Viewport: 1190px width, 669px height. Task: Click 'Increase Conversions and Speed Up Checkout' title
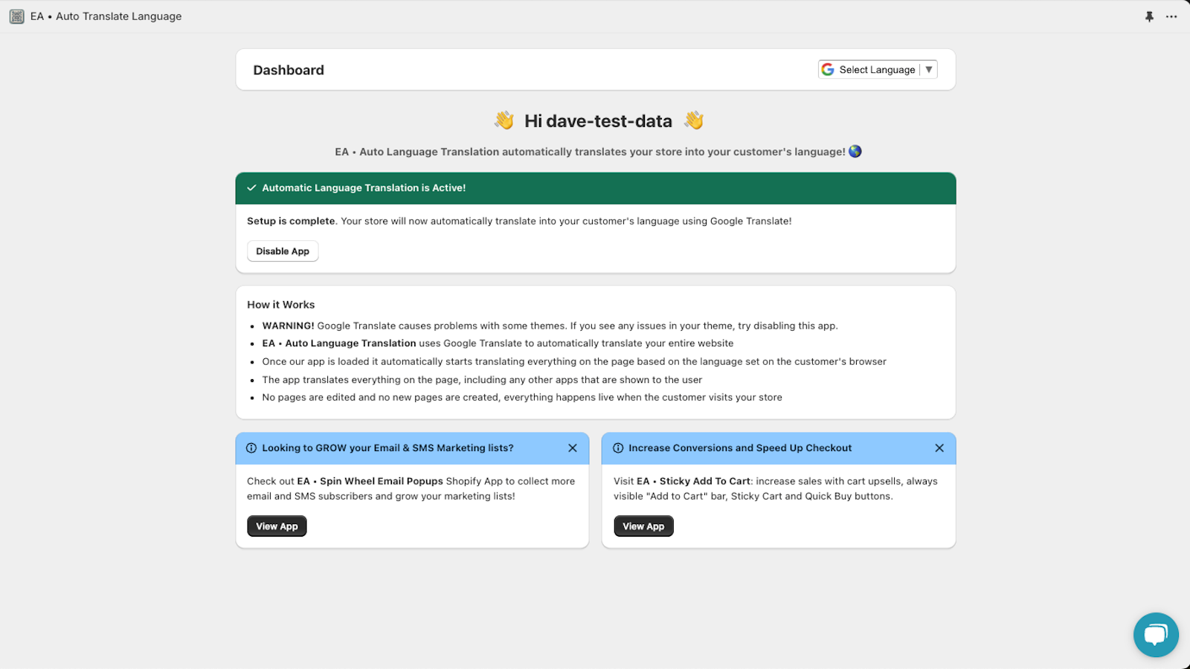pos(740,448)
